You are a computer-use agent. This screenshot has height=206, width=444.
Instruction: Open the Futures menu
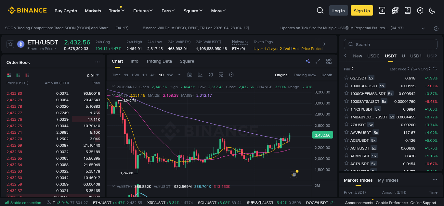click(143, 11)
